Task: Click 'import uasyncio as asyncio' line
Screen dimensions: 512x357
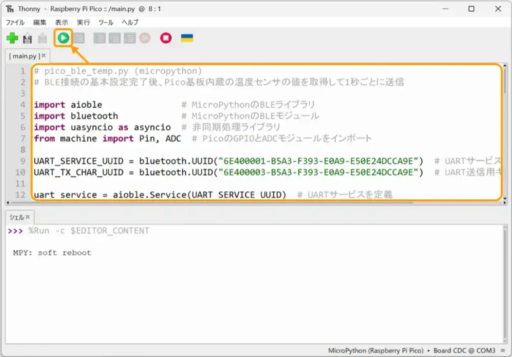Action: coord(102,127)
